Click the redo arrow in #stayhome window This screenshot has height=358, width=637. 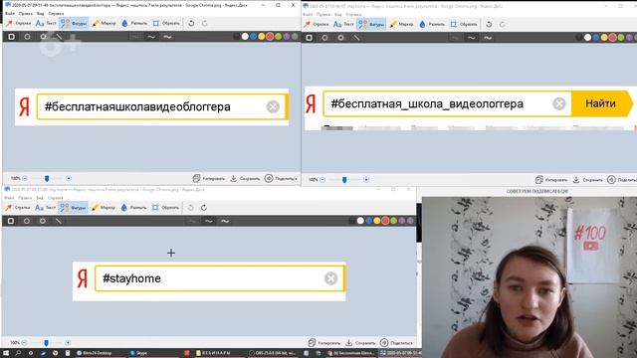[204, 208]
